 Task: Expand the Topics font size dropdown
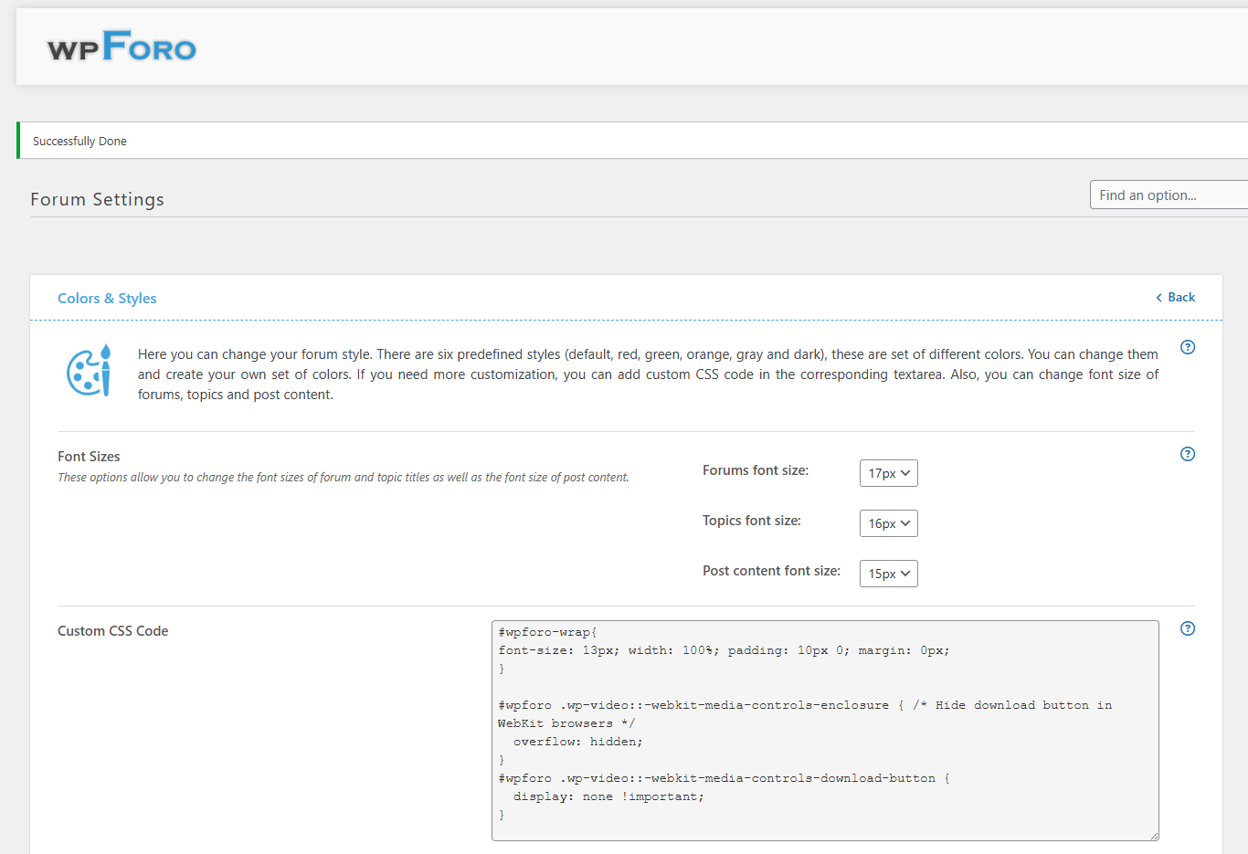pos(888,523)
